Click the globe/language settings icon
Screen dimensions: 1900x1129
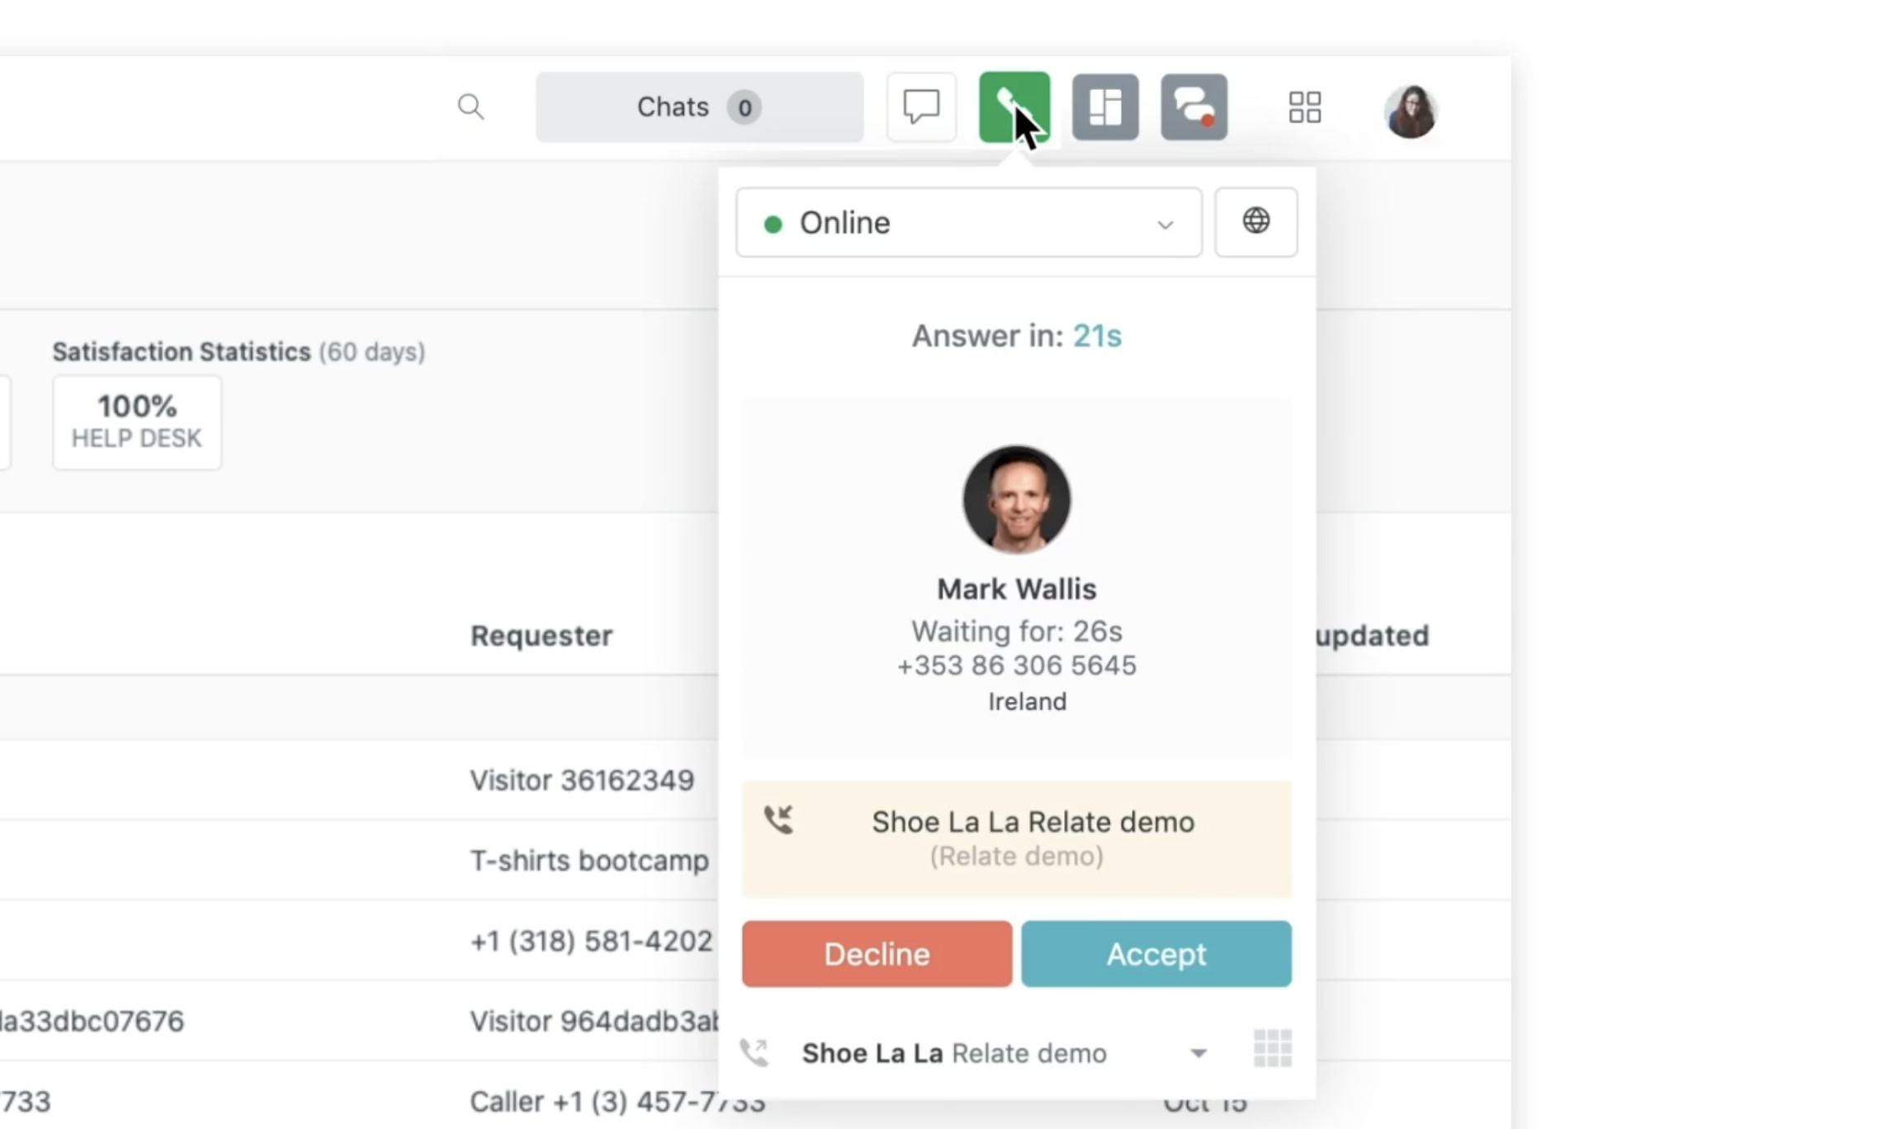point(1255,220)
